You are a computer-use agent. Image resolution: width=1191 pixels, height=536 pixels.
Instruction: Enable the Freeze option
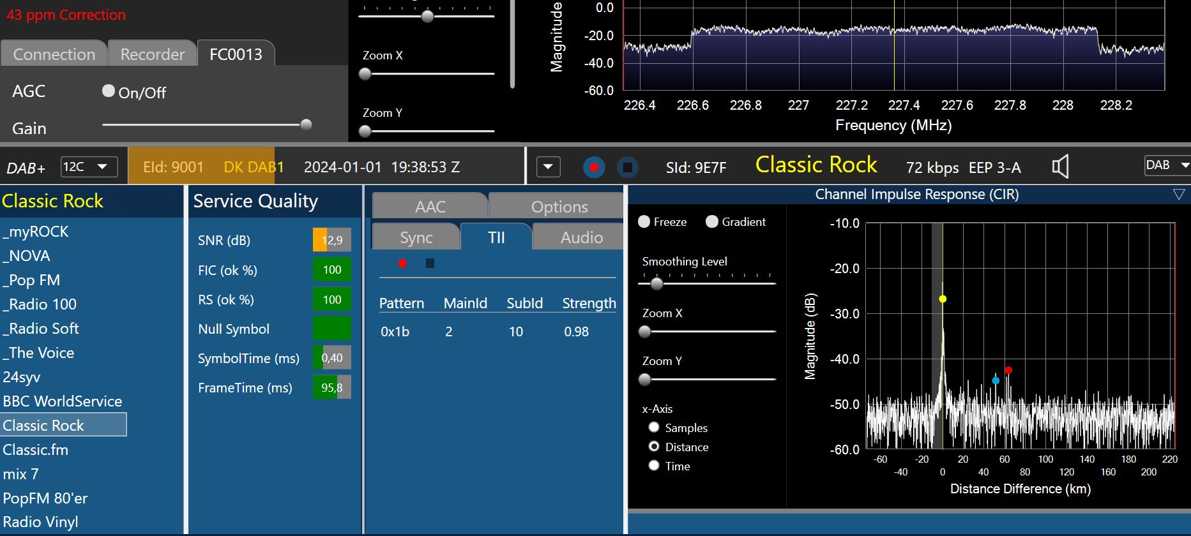644,221
